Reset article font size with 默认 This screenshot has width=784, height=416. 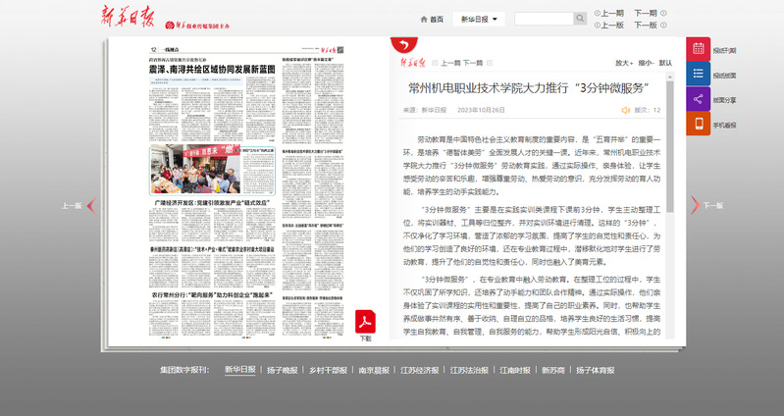tap(666, 62)
